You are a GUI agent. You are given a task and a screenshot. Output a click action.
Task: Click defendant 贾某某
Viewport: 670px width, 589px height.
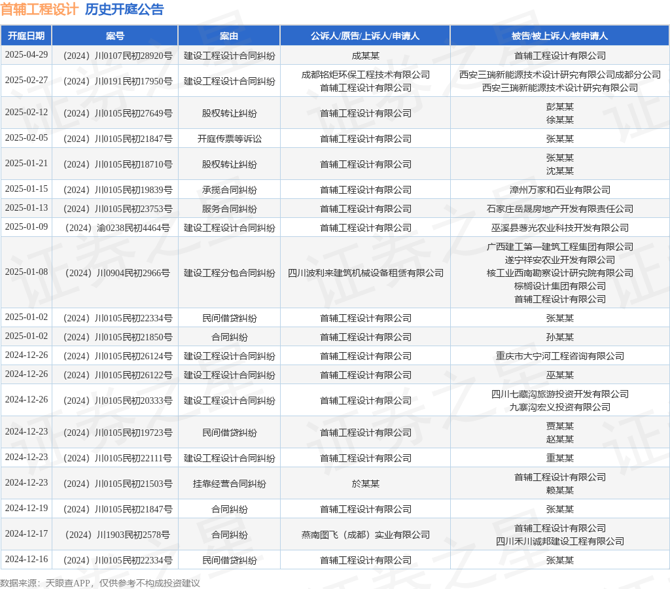(x=560, y=426)
